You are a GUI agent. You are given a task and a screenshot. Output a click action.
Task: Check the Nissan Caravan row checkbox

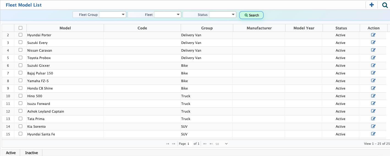click(x=20, y=50)
